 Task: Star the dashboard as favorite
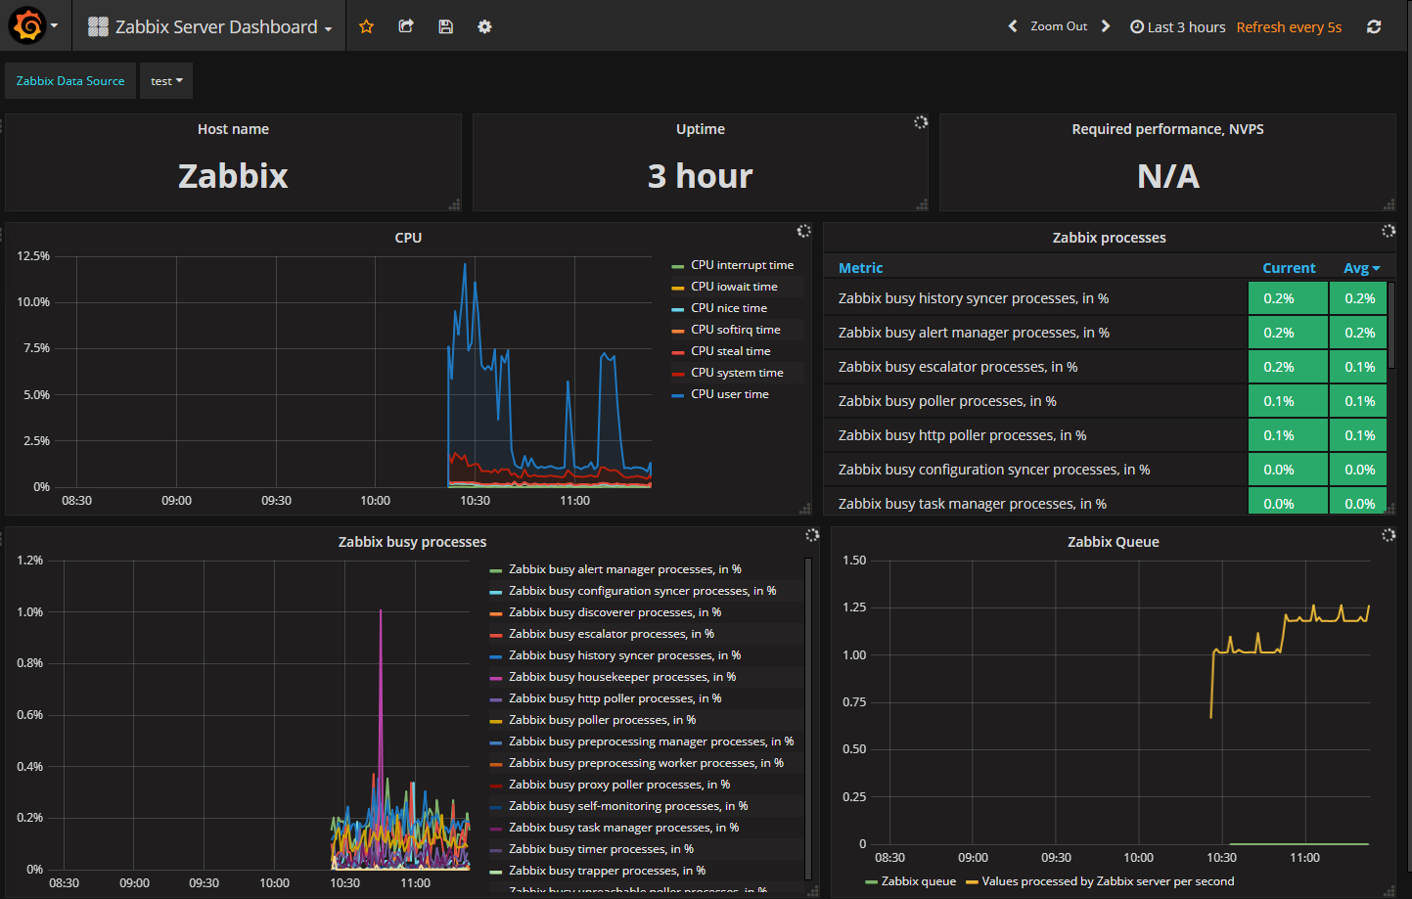[366, 26]
